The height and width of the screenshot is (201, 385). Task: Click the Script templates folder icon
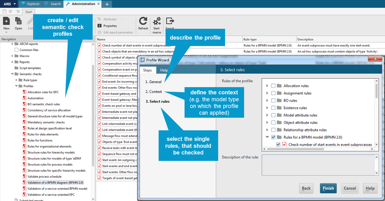[x=16, y=68]
